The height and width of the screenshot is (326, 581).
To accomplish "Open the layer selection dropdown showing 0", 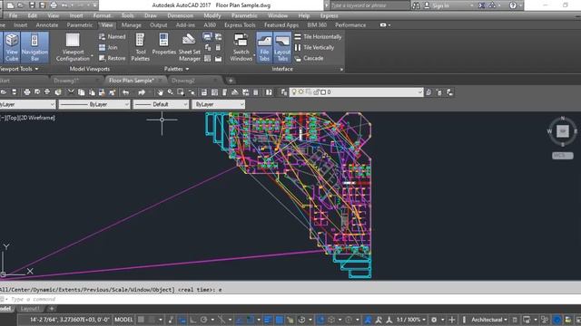I will point(356,92).
